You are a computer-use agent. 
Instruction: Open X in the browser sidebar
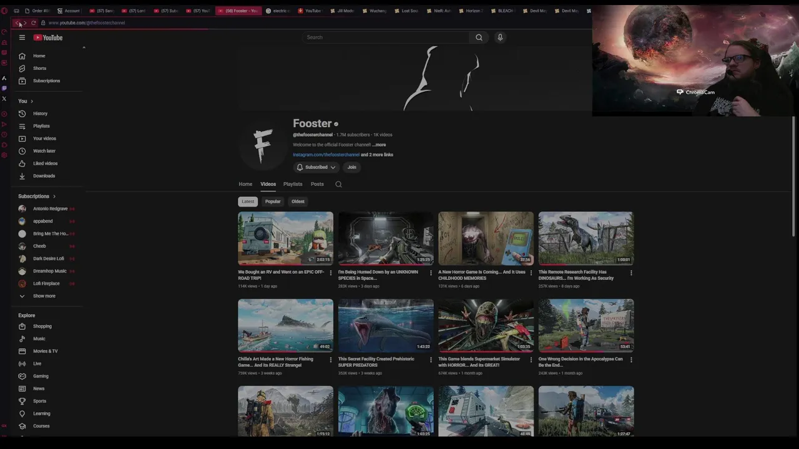(x=4, y=99)
